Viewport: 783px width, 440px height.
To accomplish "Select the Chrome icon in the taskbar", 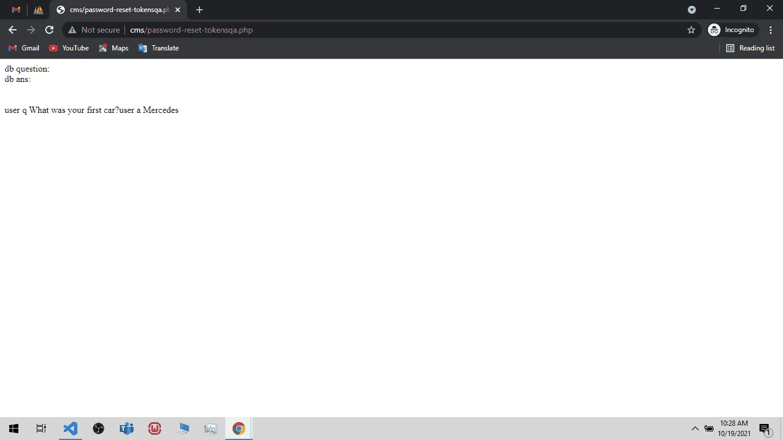I will coord(239,429).
